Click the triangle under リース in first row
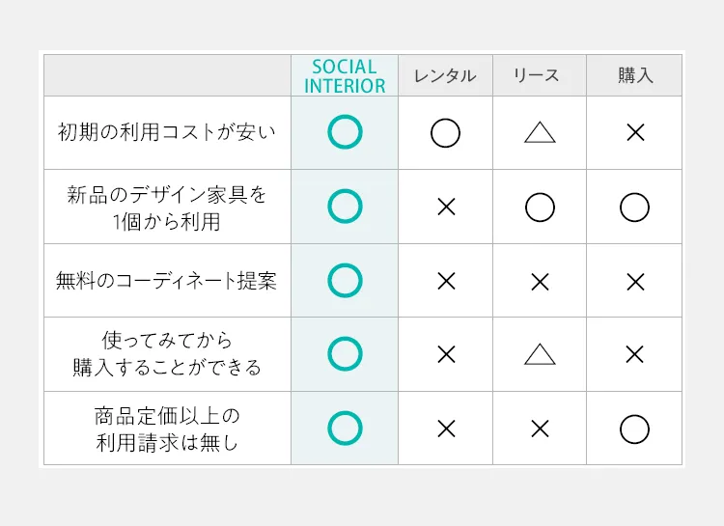Screen dimensions: 724x526 click(540, 132)
